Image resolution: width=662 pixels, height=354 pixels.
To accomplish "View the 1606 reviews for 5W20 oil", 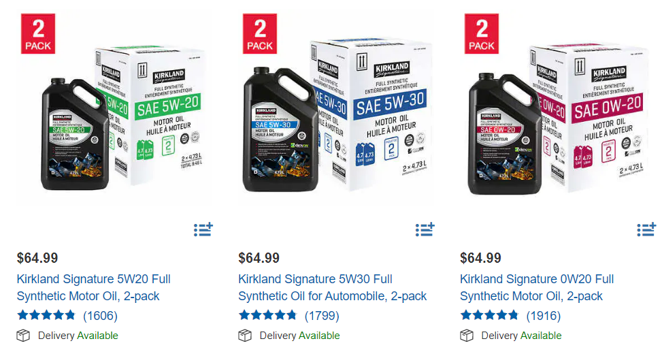I will (x=100, y=316).
